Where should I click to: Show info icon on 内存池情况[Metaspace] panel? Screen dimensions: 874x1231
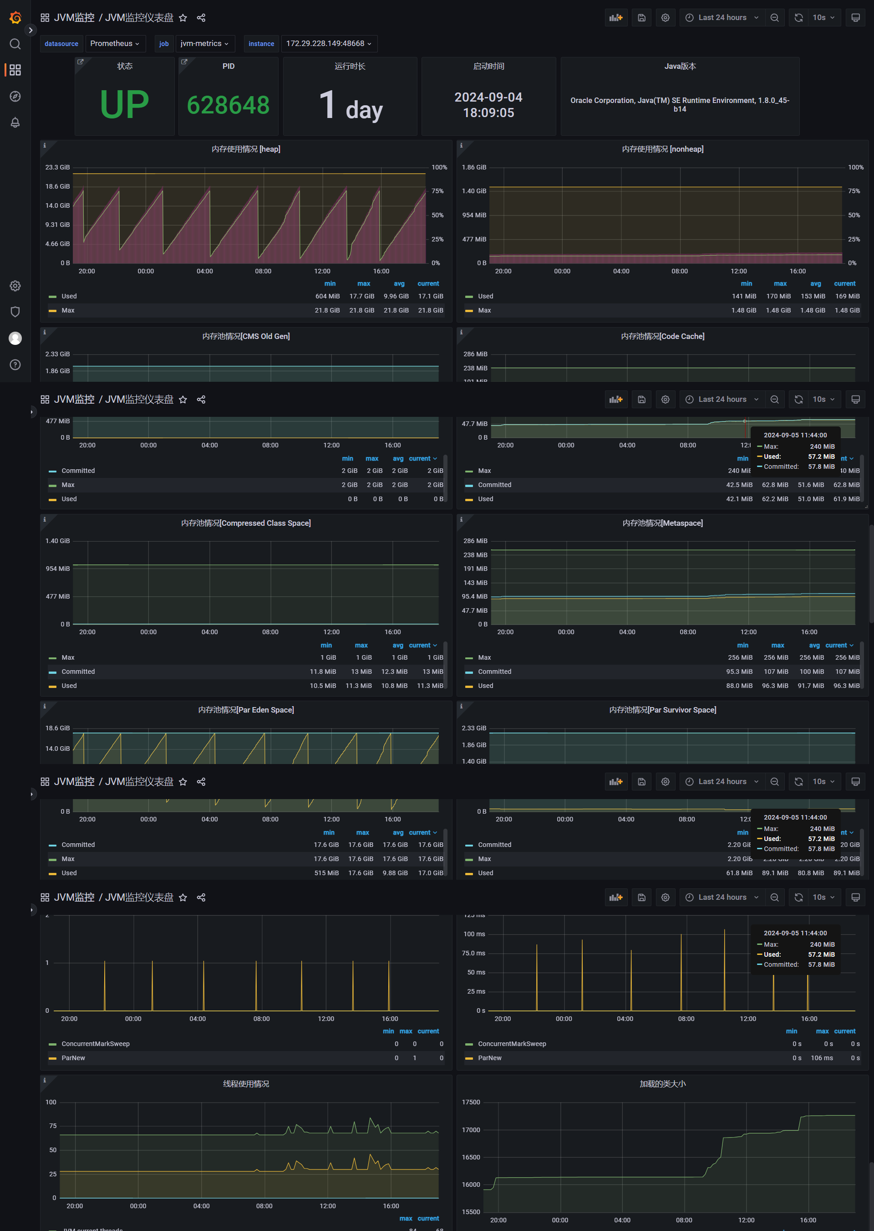[x=461, y=519]
